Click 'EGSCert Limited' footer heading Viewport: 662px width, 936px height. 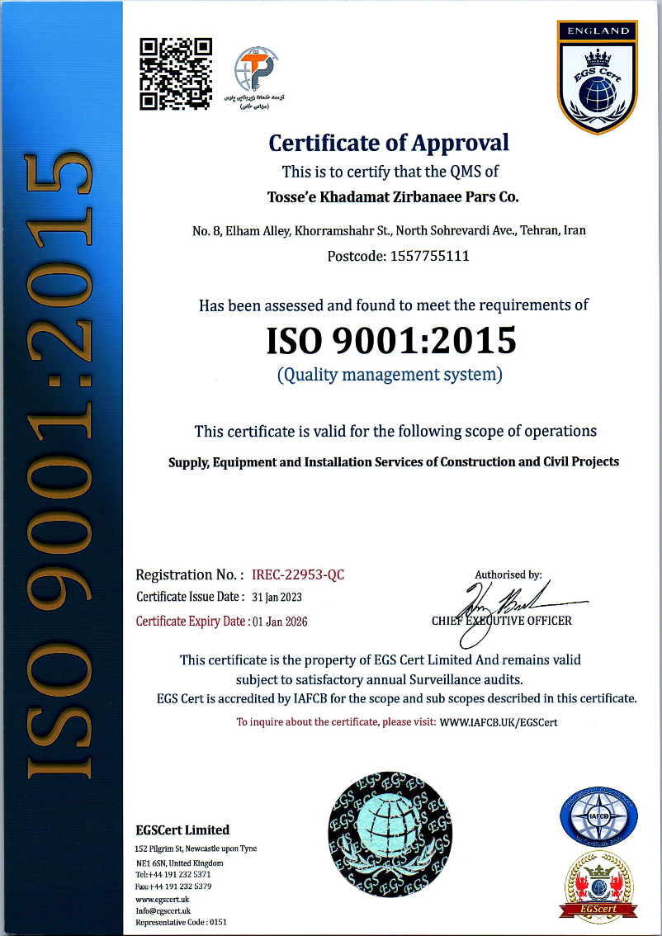[182, 830]
